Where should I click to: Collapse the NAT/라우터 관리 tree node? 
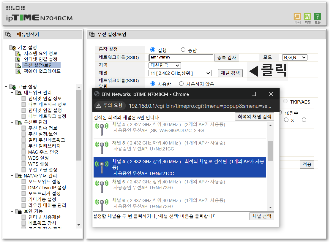point(12,176)
